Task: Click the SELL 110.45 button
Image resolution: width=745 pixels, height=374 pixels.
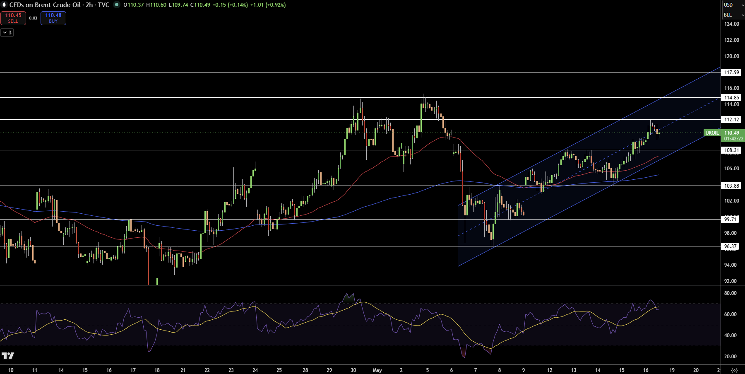Action: (13, 18)
